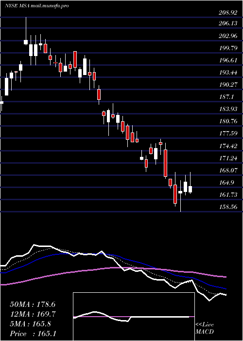Click the Price : 165.1 readout
The width and height of the screenshot is (243, 341).
click(33, 334)
